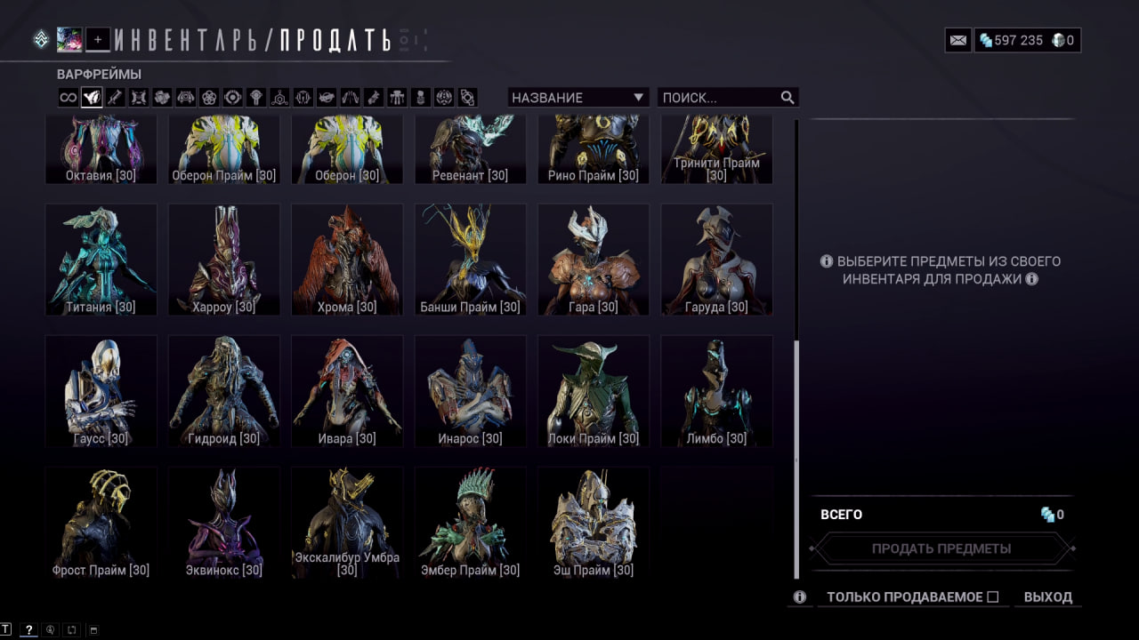1139x640 pixels.
Task: Click the info icon near ТОЛЬКО ПРОДАВАЕМОЕ
Action: coord(800,597)
